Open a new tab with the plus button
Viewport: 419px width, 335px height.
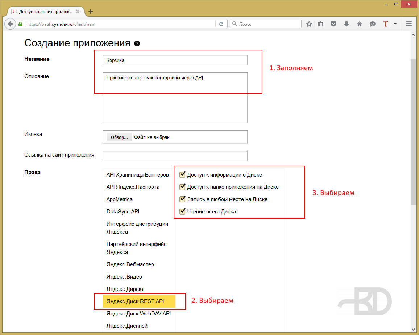click(91, 12)
